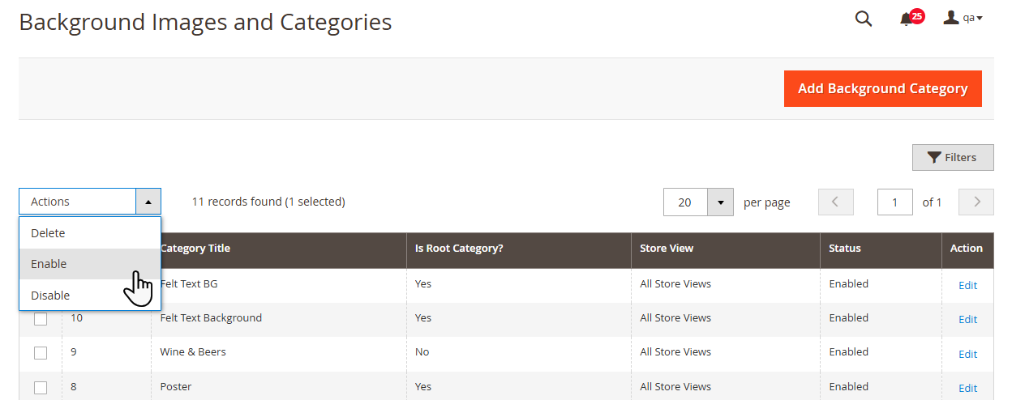This screenshot has height=400, width=1012.
Task: Tick checkbox for row ID 10
Action: coord(41,319)
